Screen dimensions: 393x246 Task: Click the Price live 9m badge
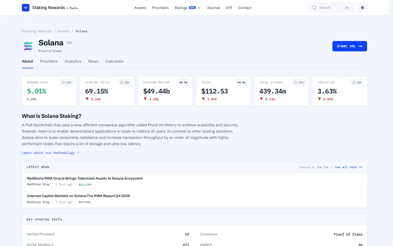click(x=241, y=82)
